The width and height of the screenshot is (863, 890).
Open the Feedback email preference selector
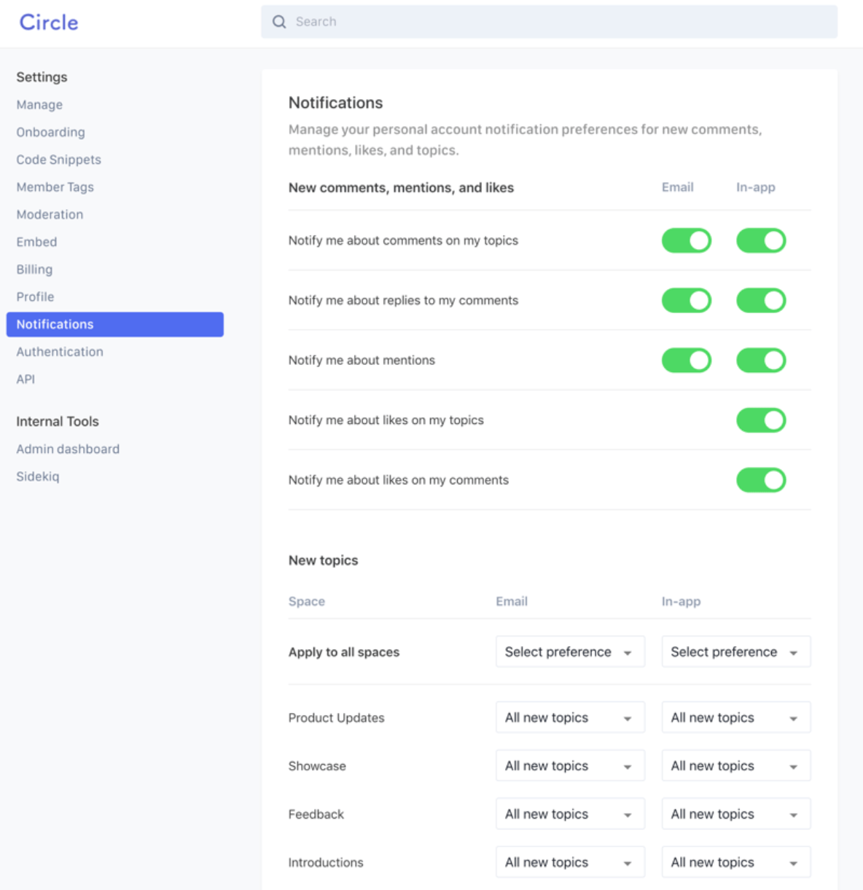569,814
